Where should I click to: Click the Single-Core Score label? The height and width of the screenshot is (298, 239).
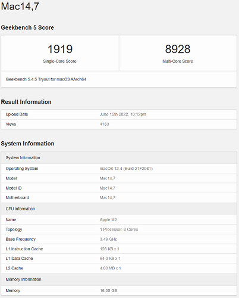[x=60, y=61]
